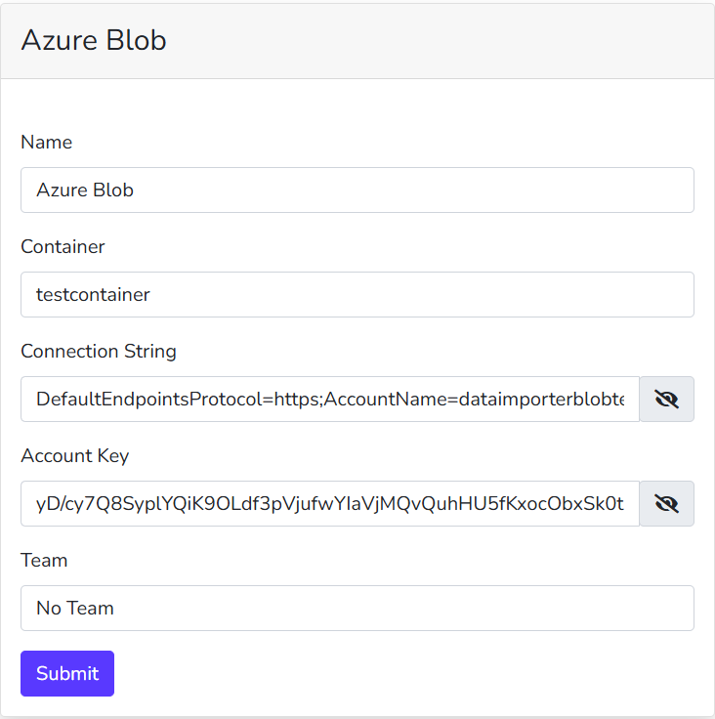
Task: Click the Account Key label
Action: tap(75, 456)
